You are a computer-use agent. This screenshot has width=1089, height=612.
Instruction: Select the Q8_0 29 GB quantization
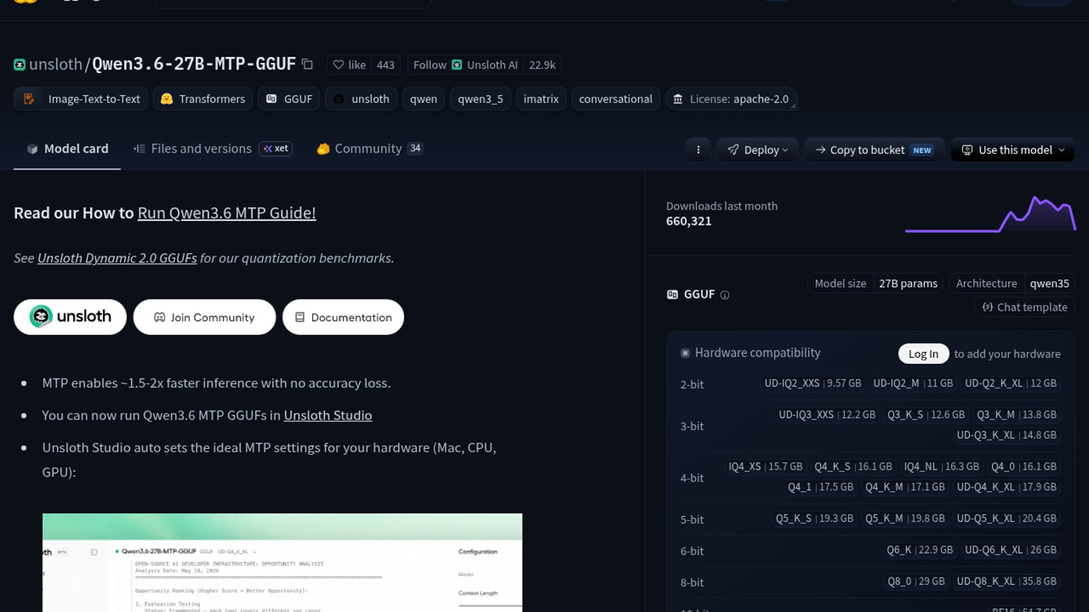click(x=916, y=581)
